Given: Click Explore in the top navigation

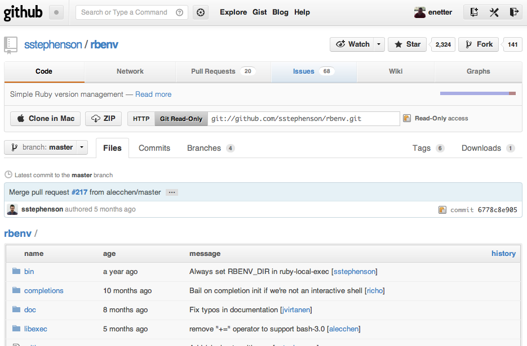Looking at the screenshot, I should tap(233, 12).
